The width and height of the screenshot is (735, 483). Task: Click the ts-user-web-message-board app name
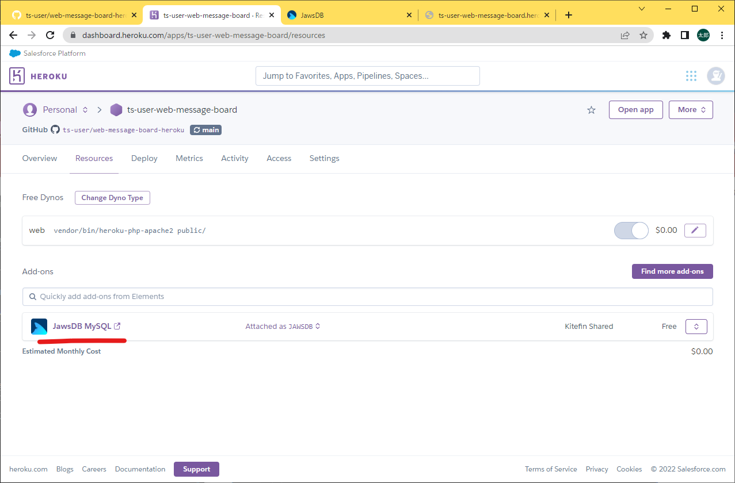[182, 110]
